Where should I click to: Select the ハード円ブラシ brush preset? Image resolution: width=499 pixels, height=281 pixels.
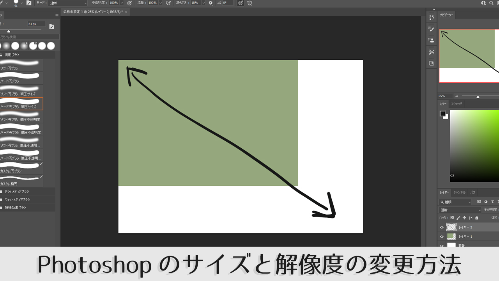pyautogui.click(x=21, y=78)
